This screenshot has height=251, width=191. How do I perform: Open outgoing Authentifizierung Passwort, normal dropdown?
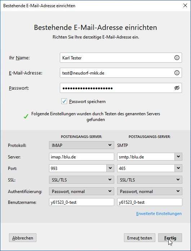tap(150, 191)
